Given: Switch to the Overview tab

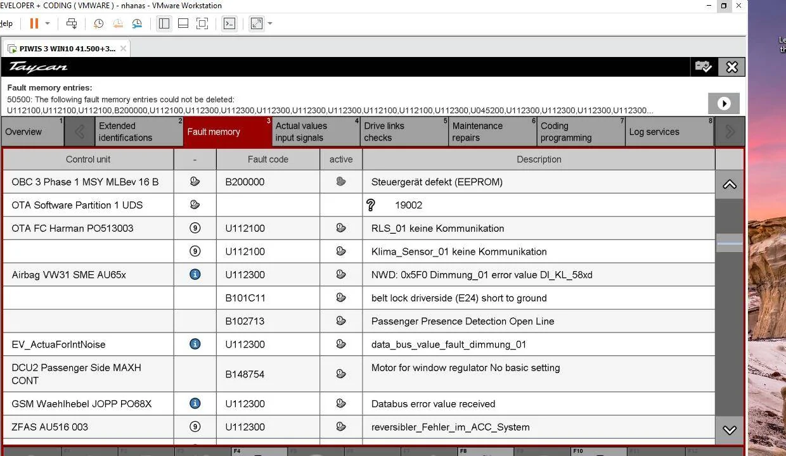Looking at the screenshot, I should 32,132.
